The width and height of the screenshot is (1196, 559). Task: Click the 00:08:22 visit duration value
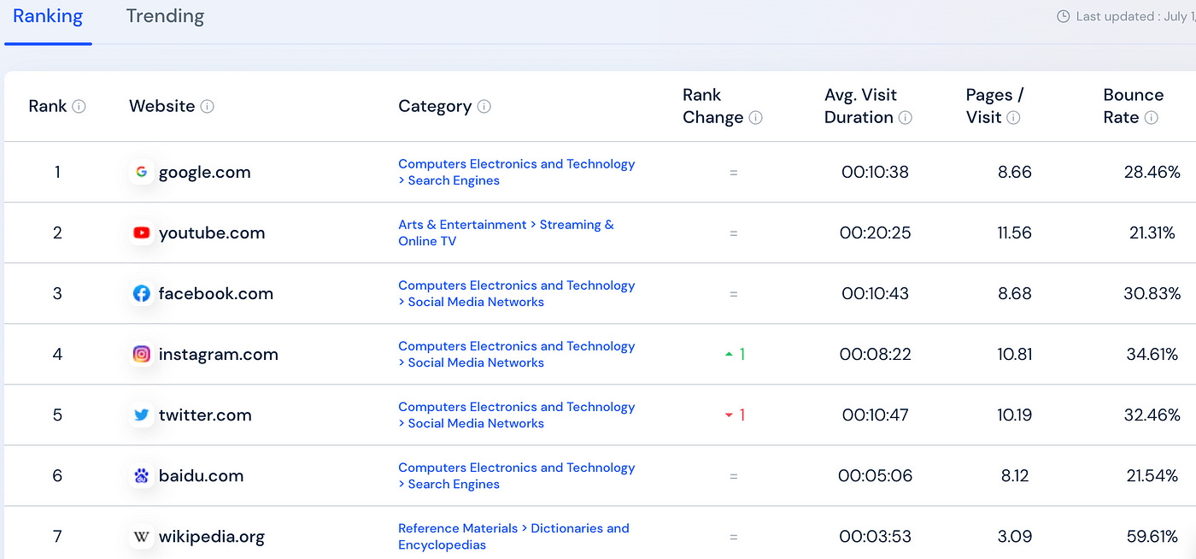[875, 354]
